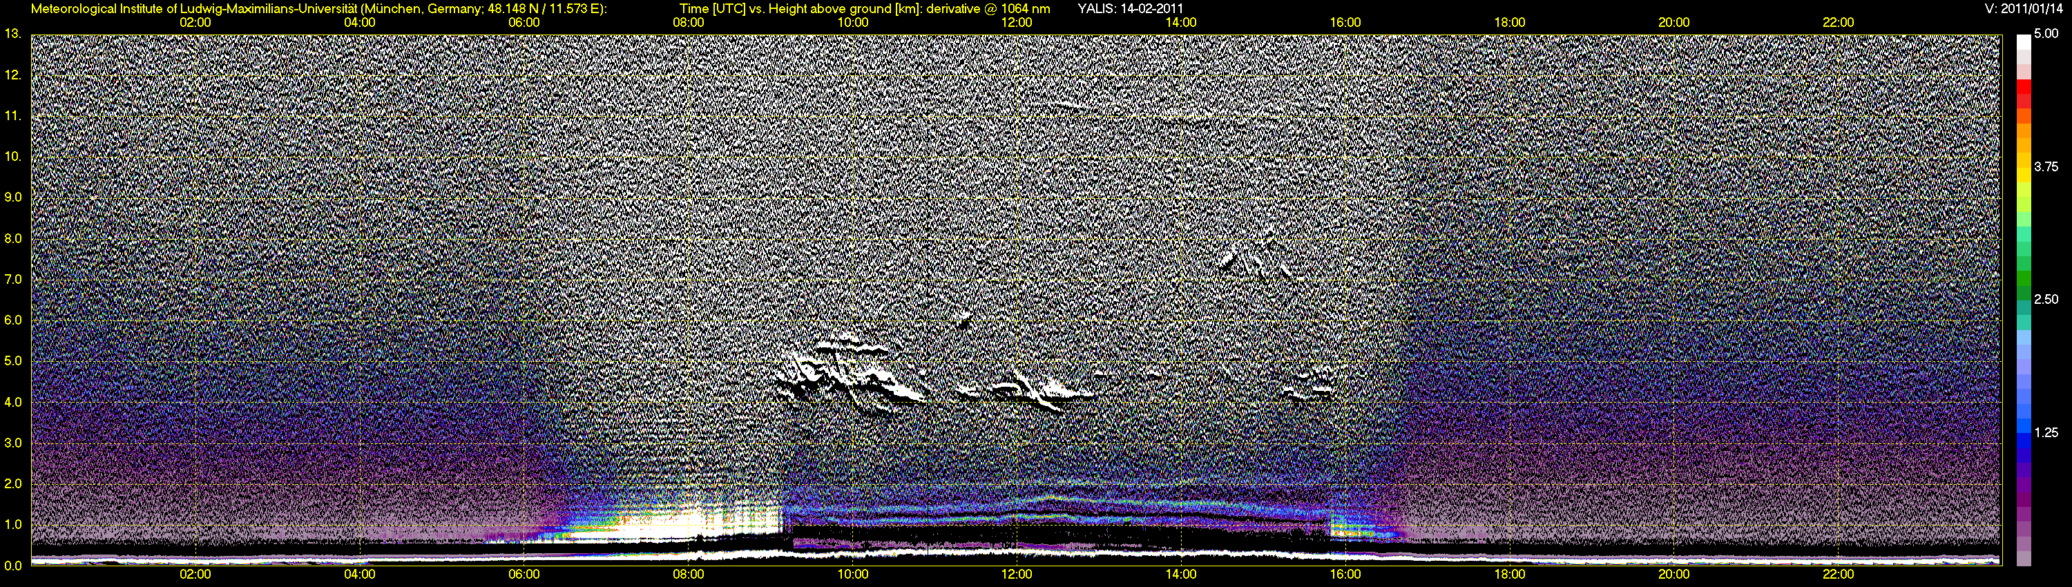
Task: Click the 16:00 label on the lower time axis
Action: pos(1345,575)
